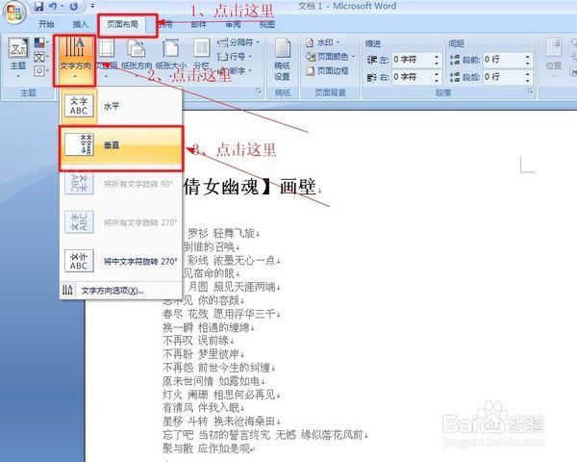Click the title text 倩女幽魂】画壁
577x462 pixels.
(x=249, y=187)
